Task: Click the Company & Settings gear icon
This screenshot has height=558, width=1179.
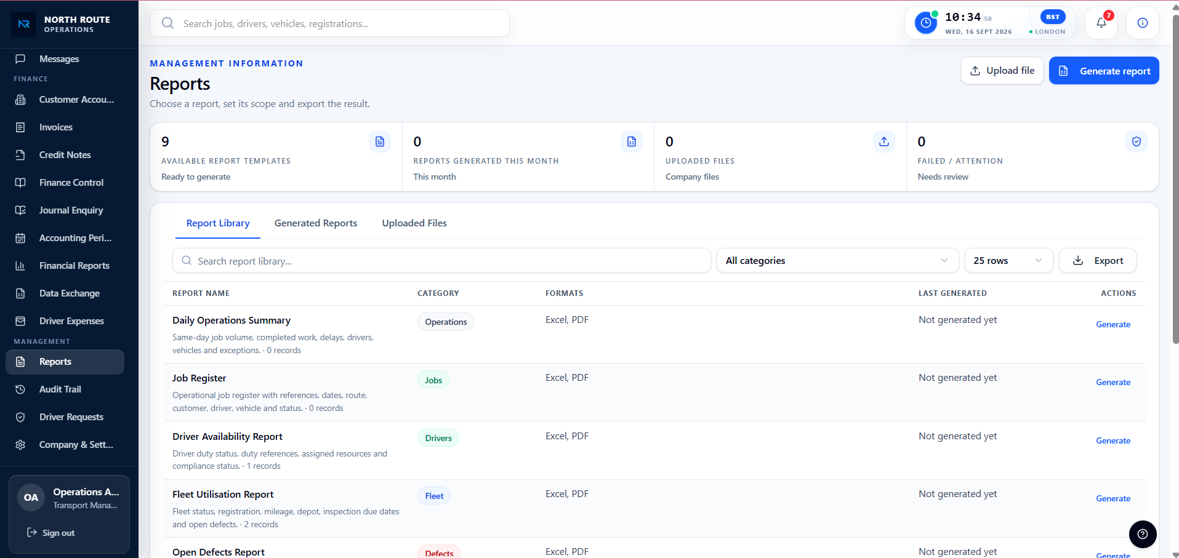Action: (20, 445)
